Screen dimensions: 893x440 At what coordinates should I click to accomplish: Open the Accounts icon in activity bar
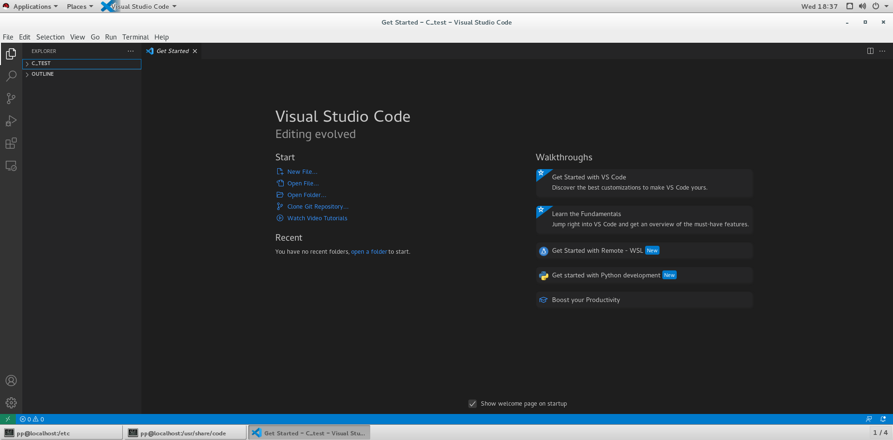[11, 381]
